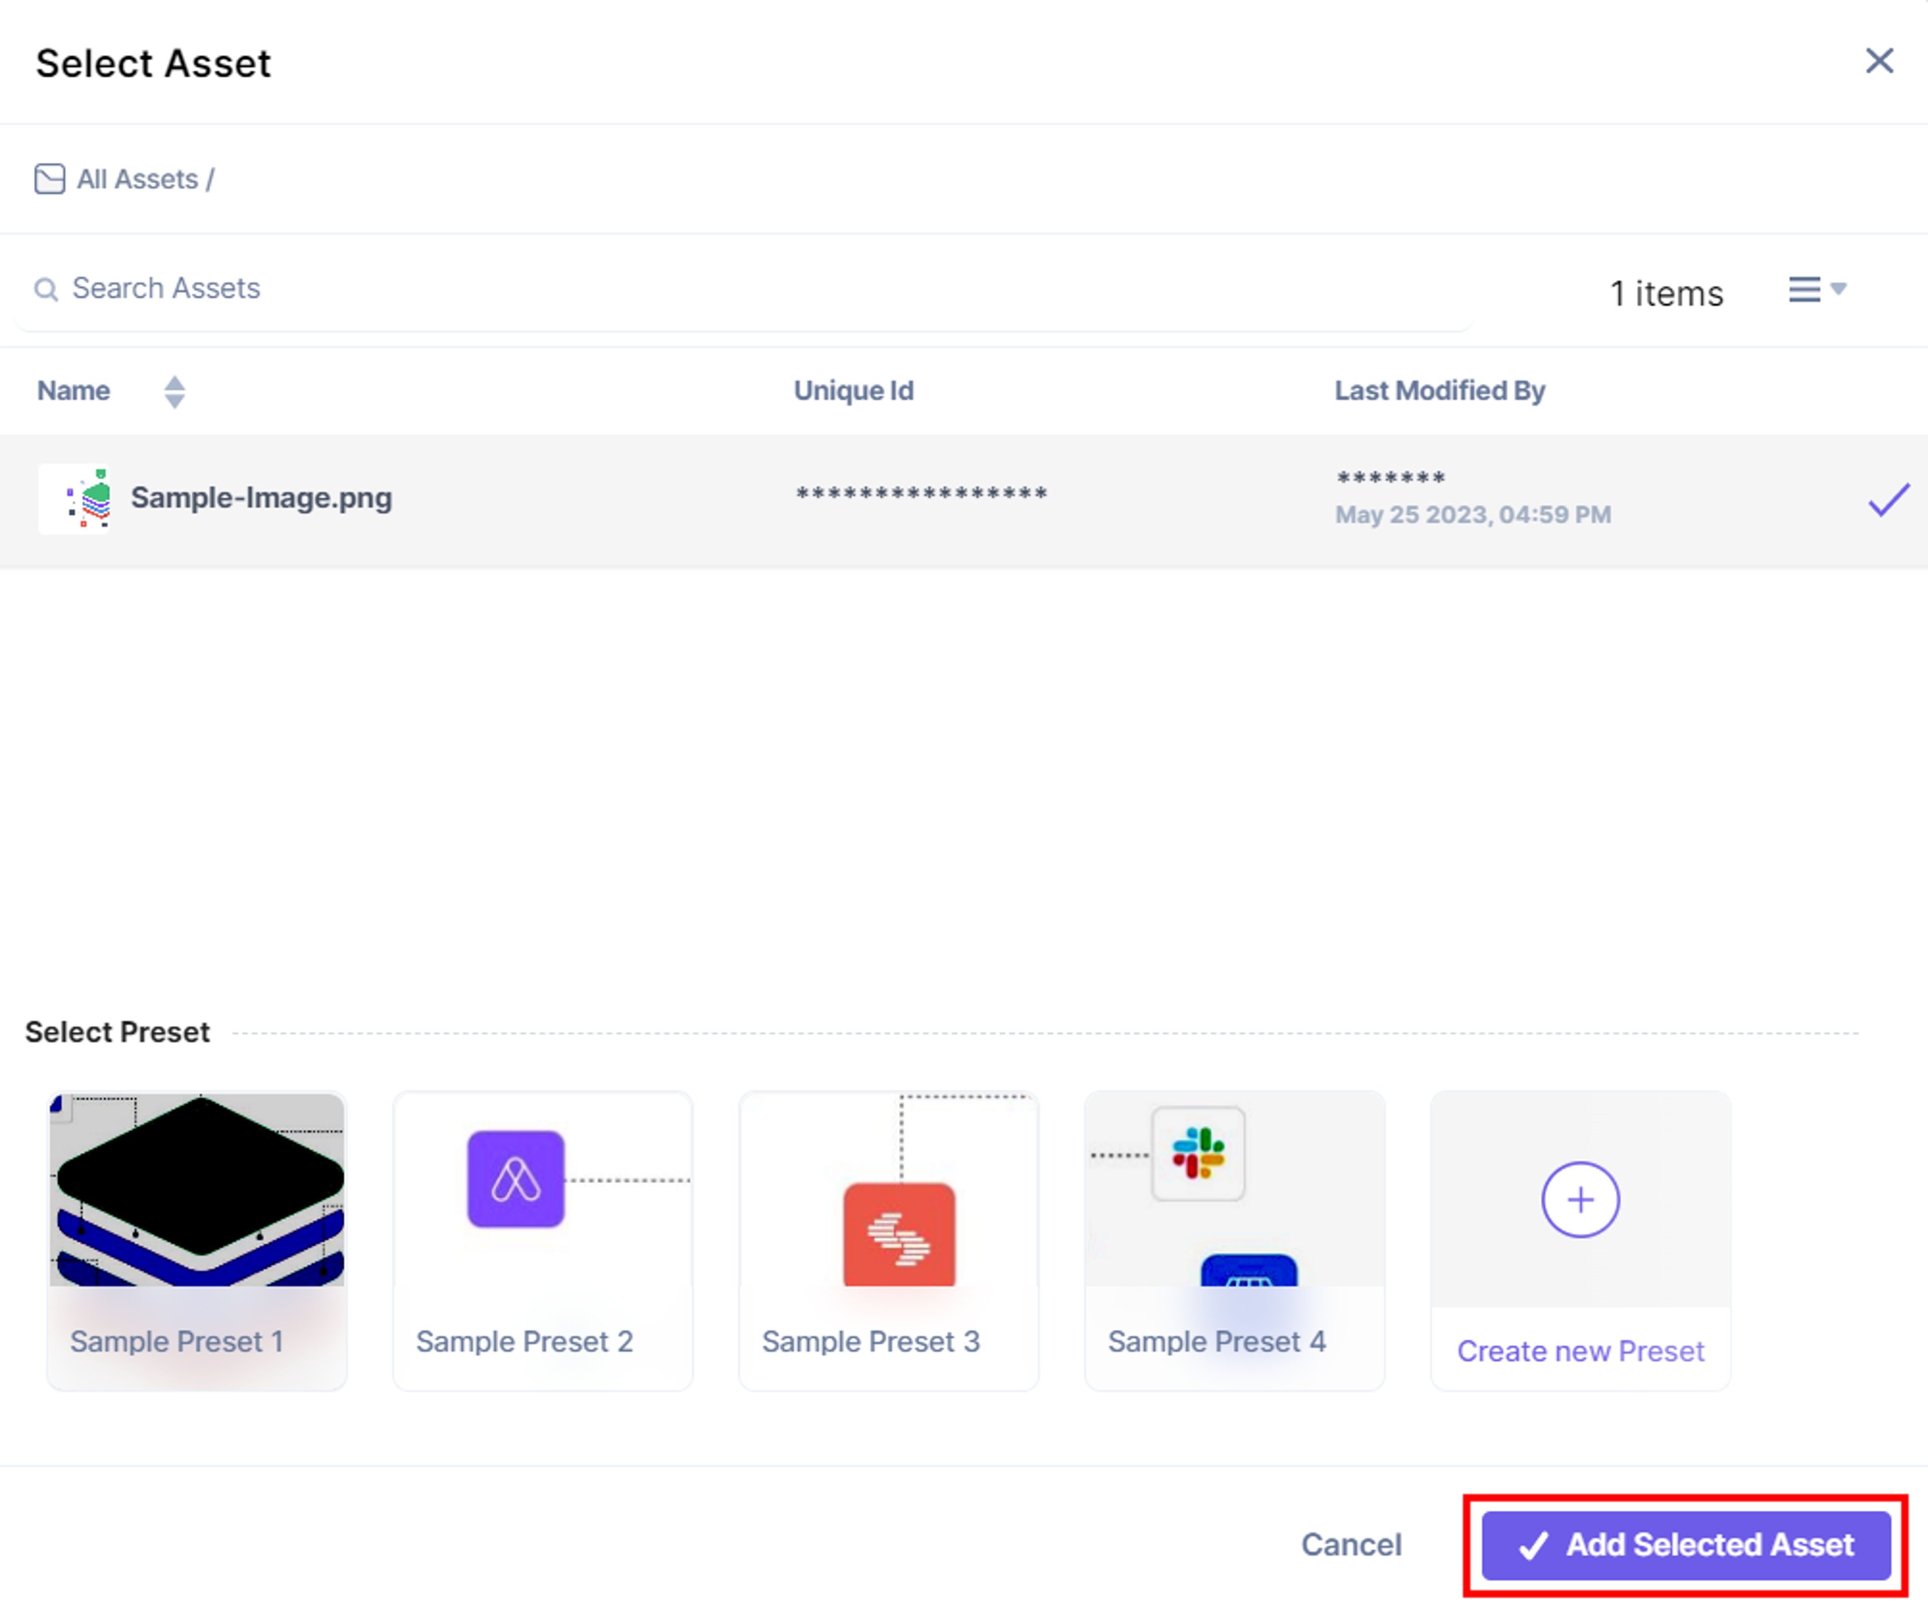The height and width of the screenshot is (1617, 1928).
Task: Click the plus circle icon
Action: click(x=1580, y=1200)
